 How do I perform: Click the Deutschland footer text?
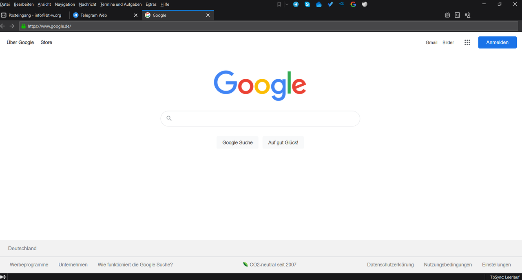(22, 248)
